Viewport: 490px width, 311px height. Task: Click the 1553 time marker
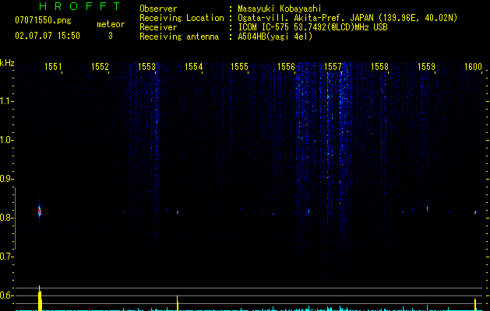click(x=146, y=67)
